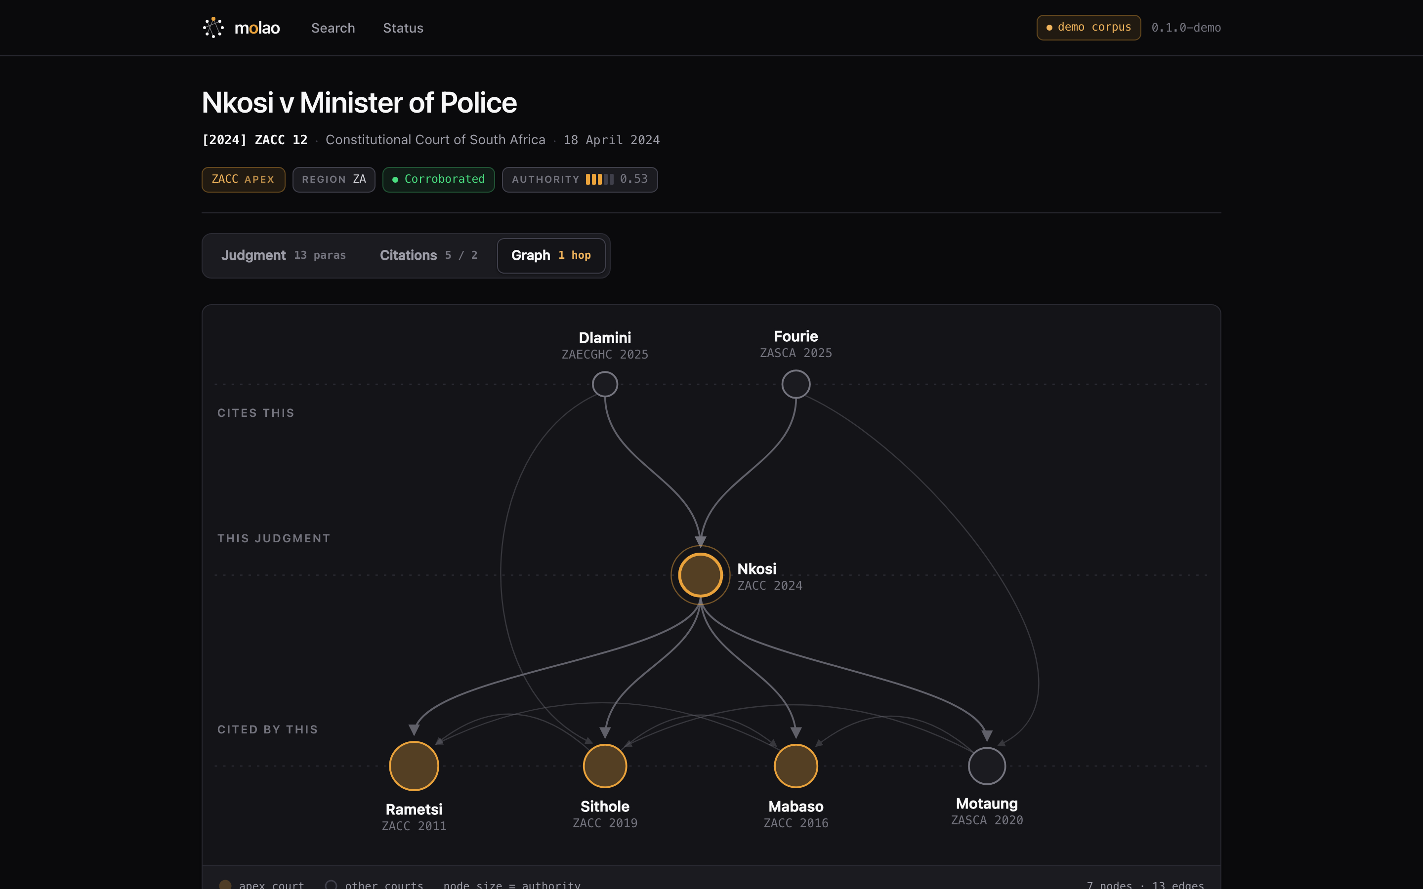Click the REGION ZA badge

click(x=334, y=179)
